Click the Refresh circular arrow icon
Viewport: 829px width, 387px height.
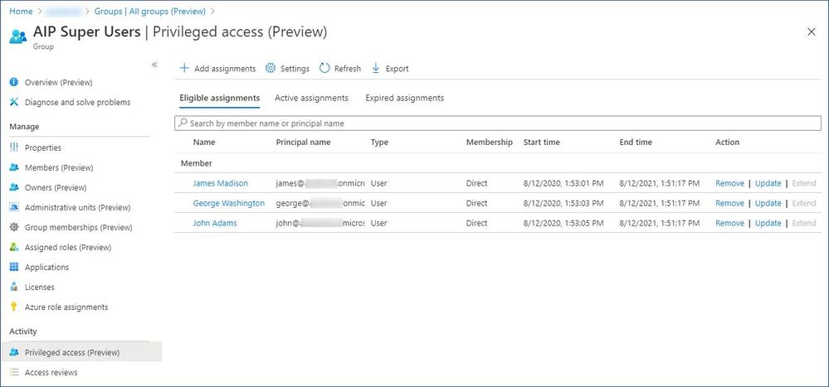point(324,68)
